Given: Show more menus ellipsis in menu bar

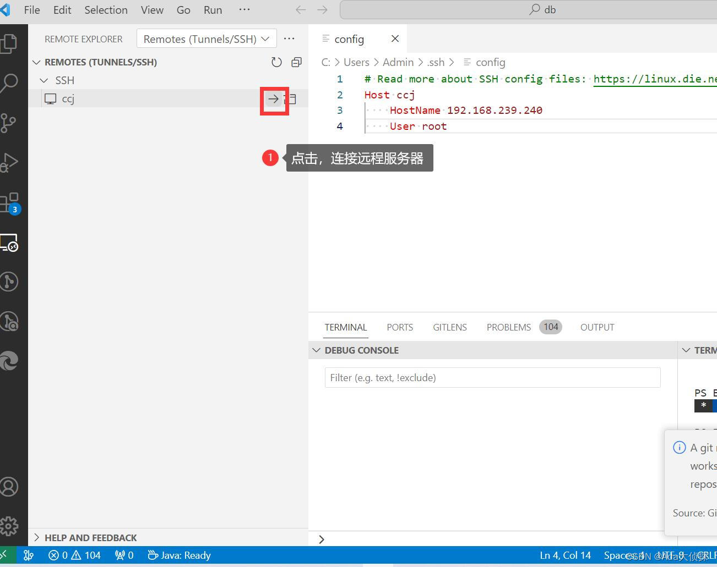Looking at the screenshot, I should coord(245,10).
